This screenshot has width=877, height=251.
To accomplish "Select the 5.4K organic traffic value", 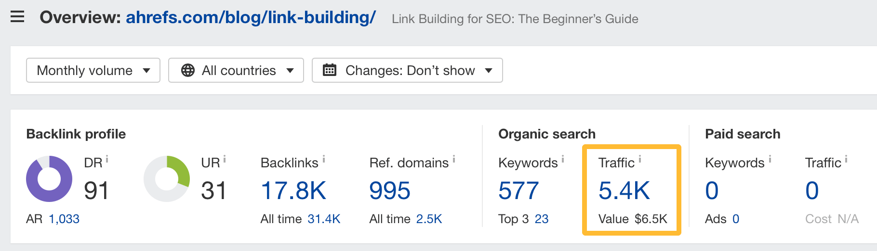I will coord(624,190).
